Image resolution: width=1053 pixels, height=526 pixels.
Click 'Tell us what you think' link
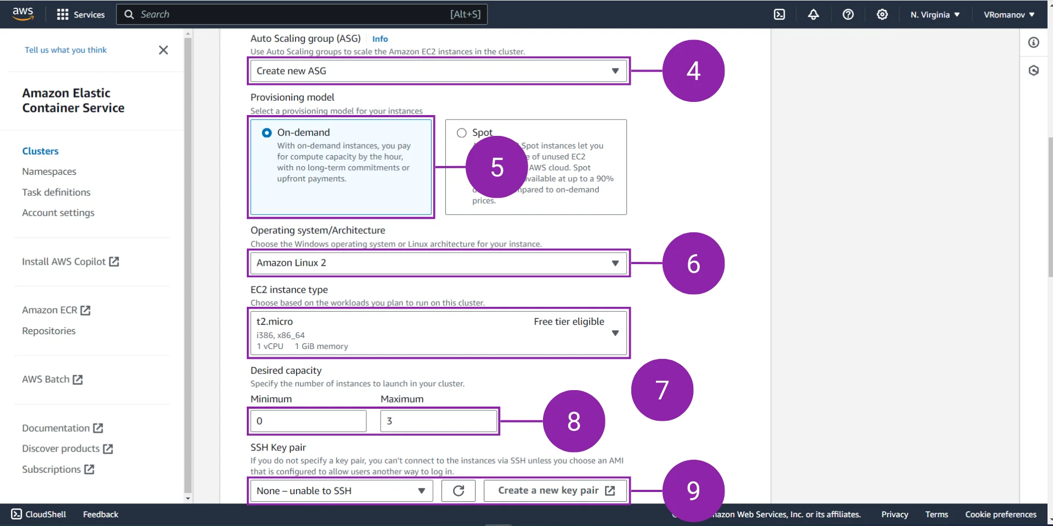pyautogui.click(x=66, y=50)
